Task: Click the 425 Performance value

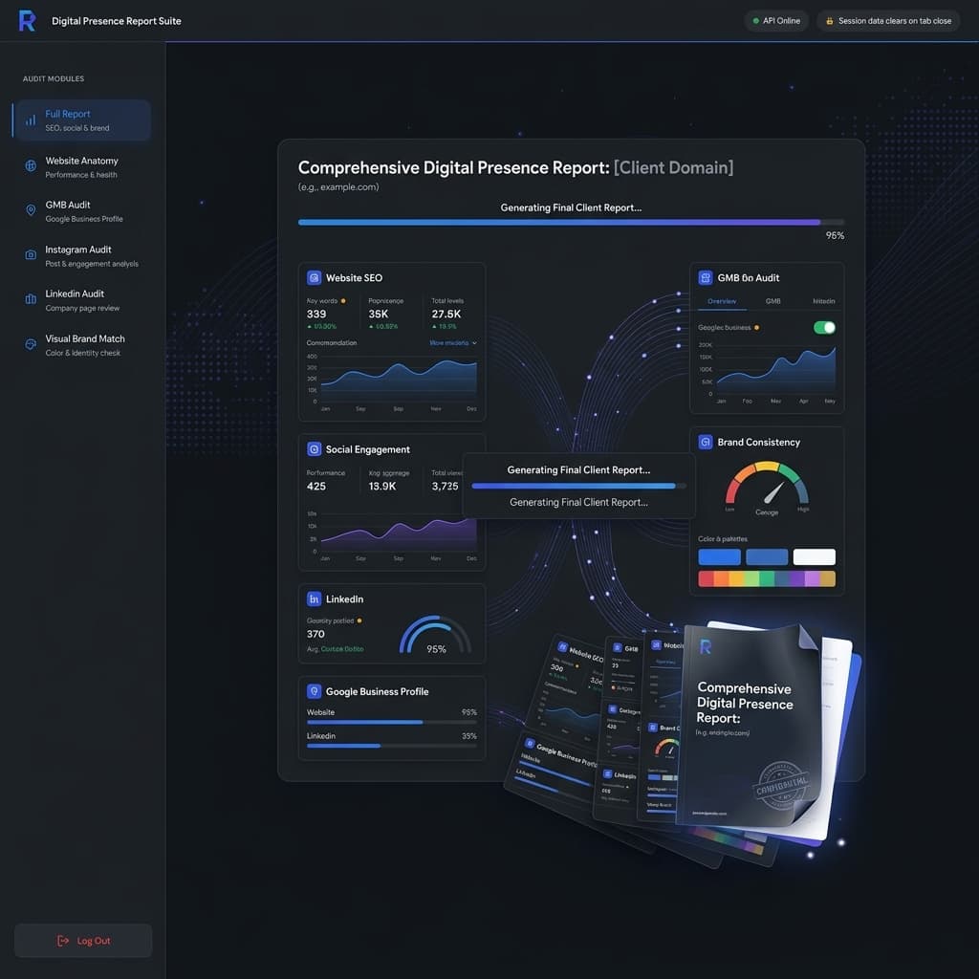Action: [316, 486]
